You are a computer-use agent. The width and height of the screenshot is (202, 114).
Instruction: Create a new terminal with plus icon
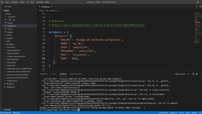coord(188,74)
